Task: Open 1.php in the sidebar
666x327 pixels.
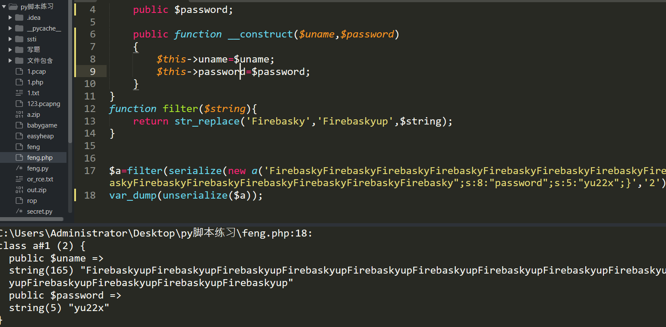Action: point(35,82)
